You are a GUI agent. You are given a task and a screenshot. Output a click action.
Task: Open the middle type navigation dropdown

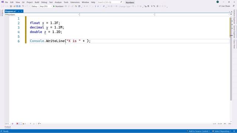click(x=117, y=15)
